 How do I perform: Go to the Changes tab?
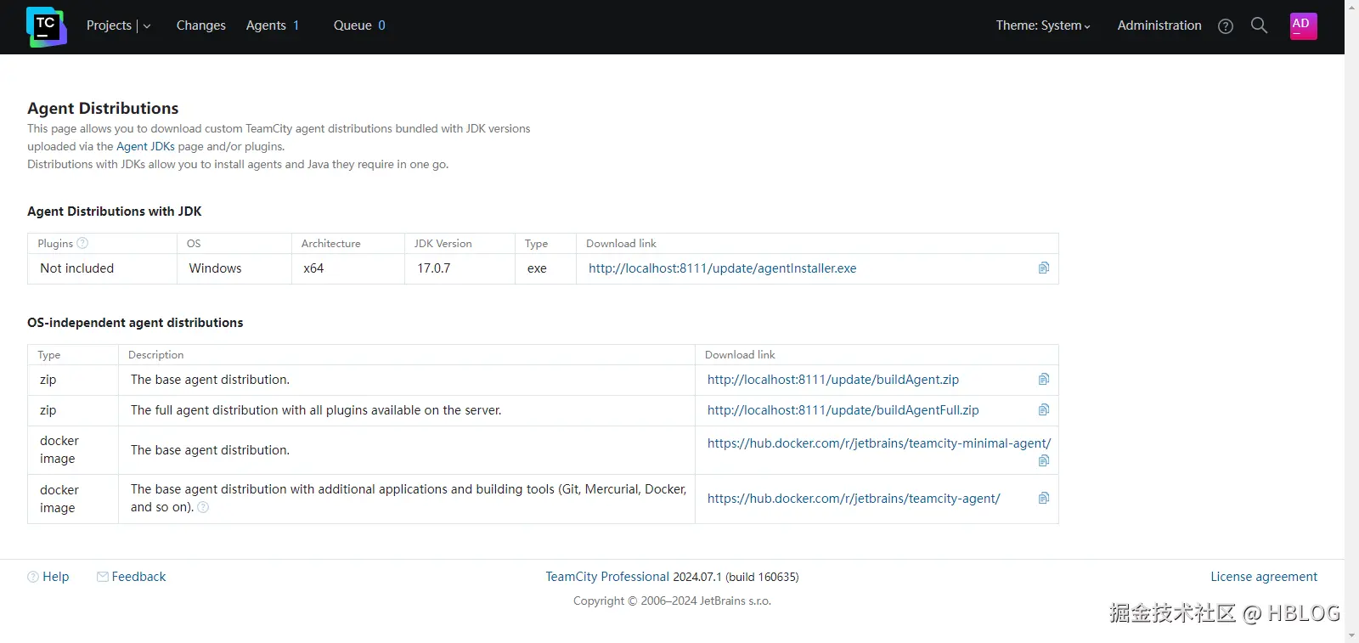[200, 25]
